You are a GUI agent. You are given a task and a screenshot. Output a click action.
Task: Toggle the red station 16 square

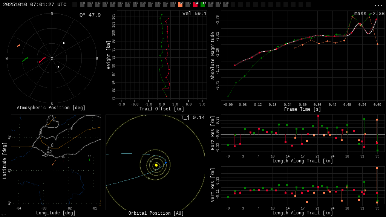[x=195, y=5]
